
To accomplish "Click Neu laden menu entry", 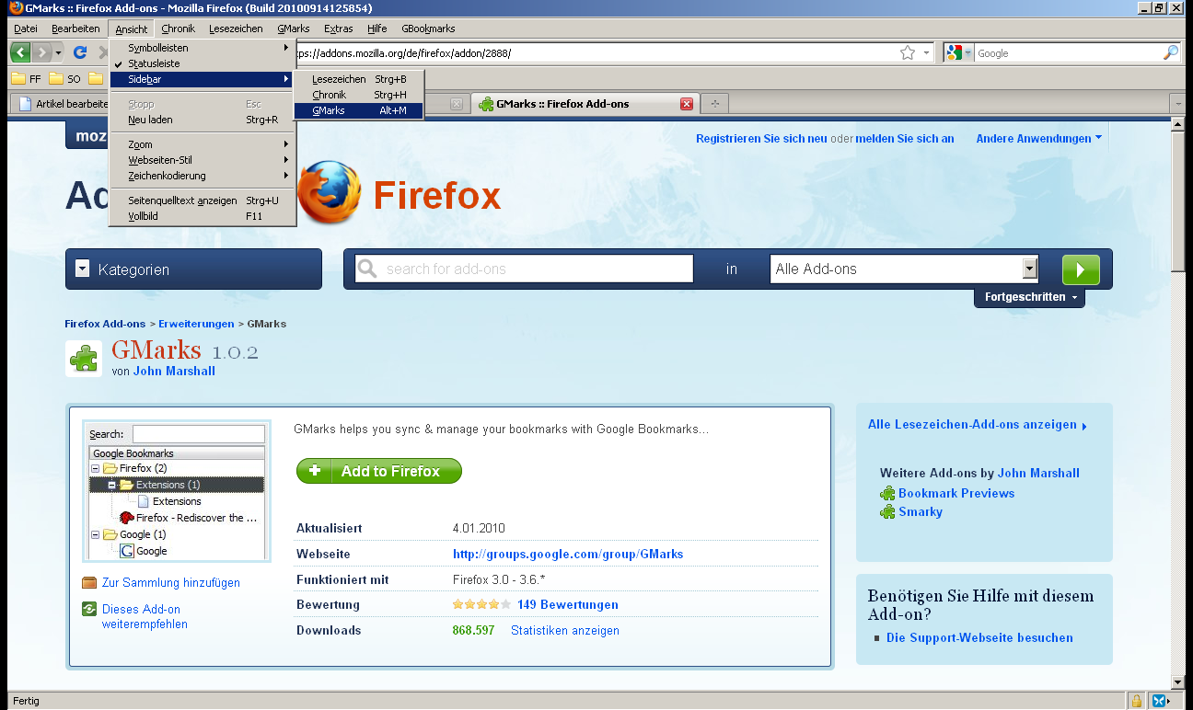I will (x=203, y=120).
